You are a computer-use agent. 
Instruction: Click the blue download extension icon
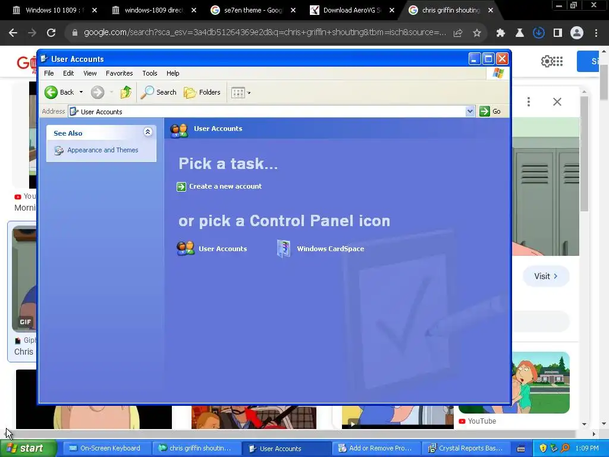pos(539,33)
